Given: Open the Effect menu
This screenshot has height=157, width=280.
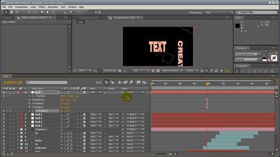Looking at the screenshot, I should point(42,7).
